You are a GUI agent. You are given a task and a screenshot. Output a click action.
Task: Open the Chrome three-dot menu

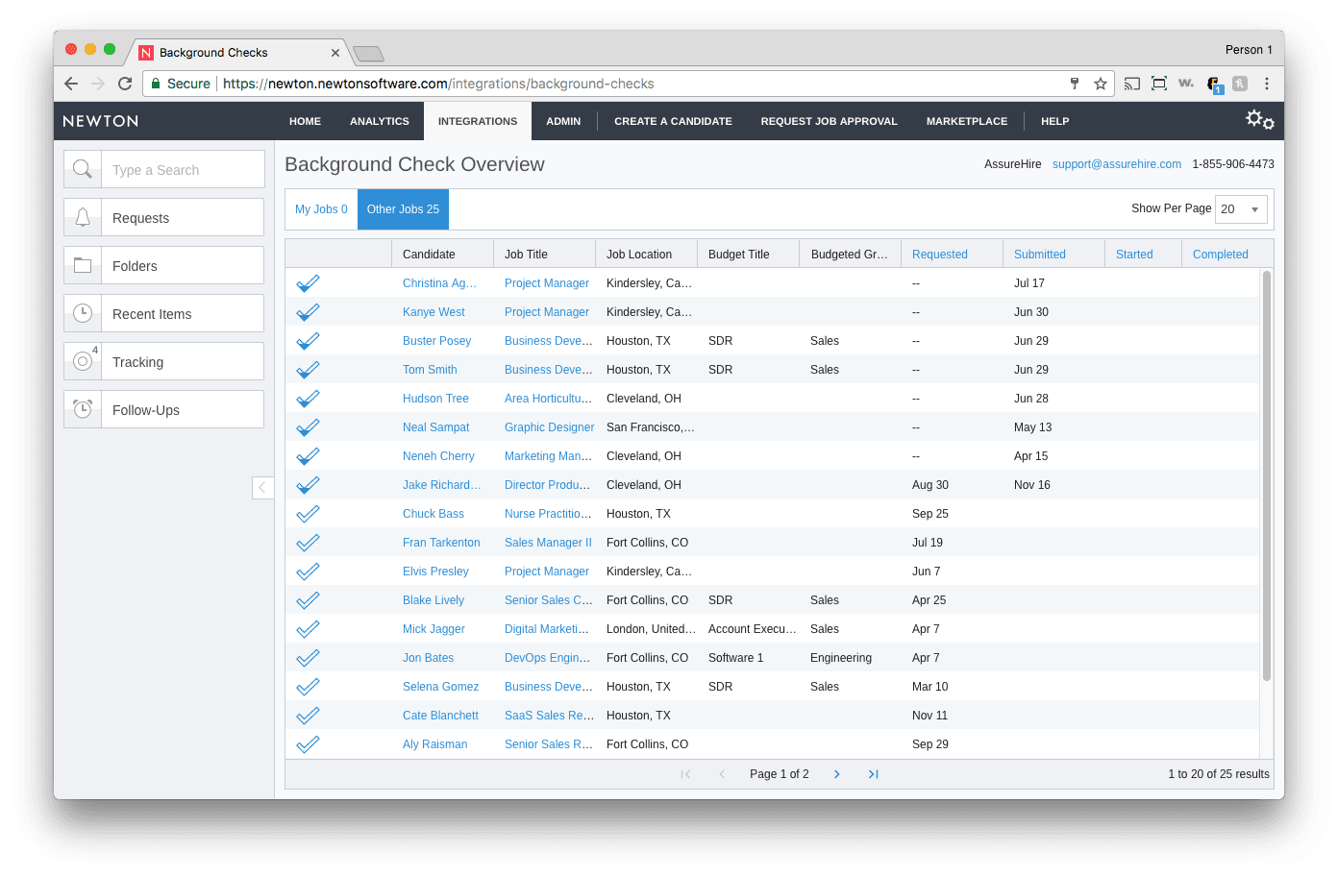1267,84
